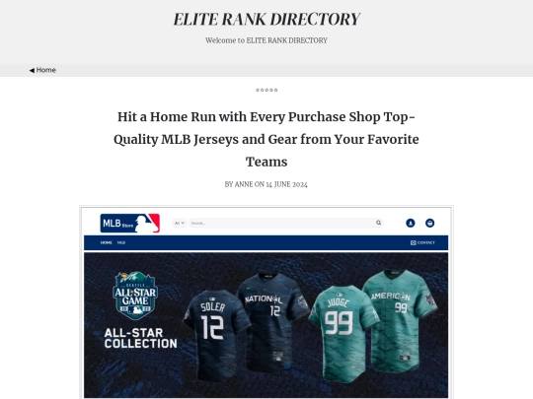This screenshot has width=533, height=399.
Task: Click the Soler 12 navy jersey
Action: (215, 334)
